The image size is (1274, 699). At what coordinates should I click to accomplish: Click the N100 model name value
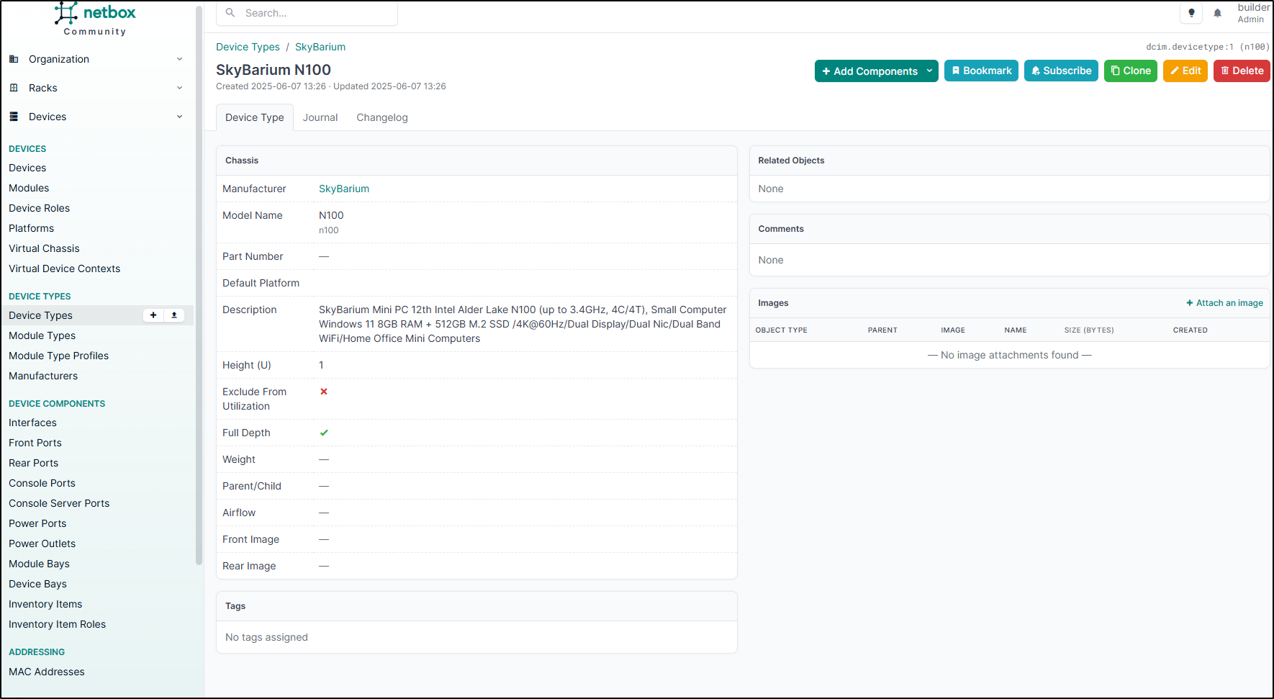331,215
